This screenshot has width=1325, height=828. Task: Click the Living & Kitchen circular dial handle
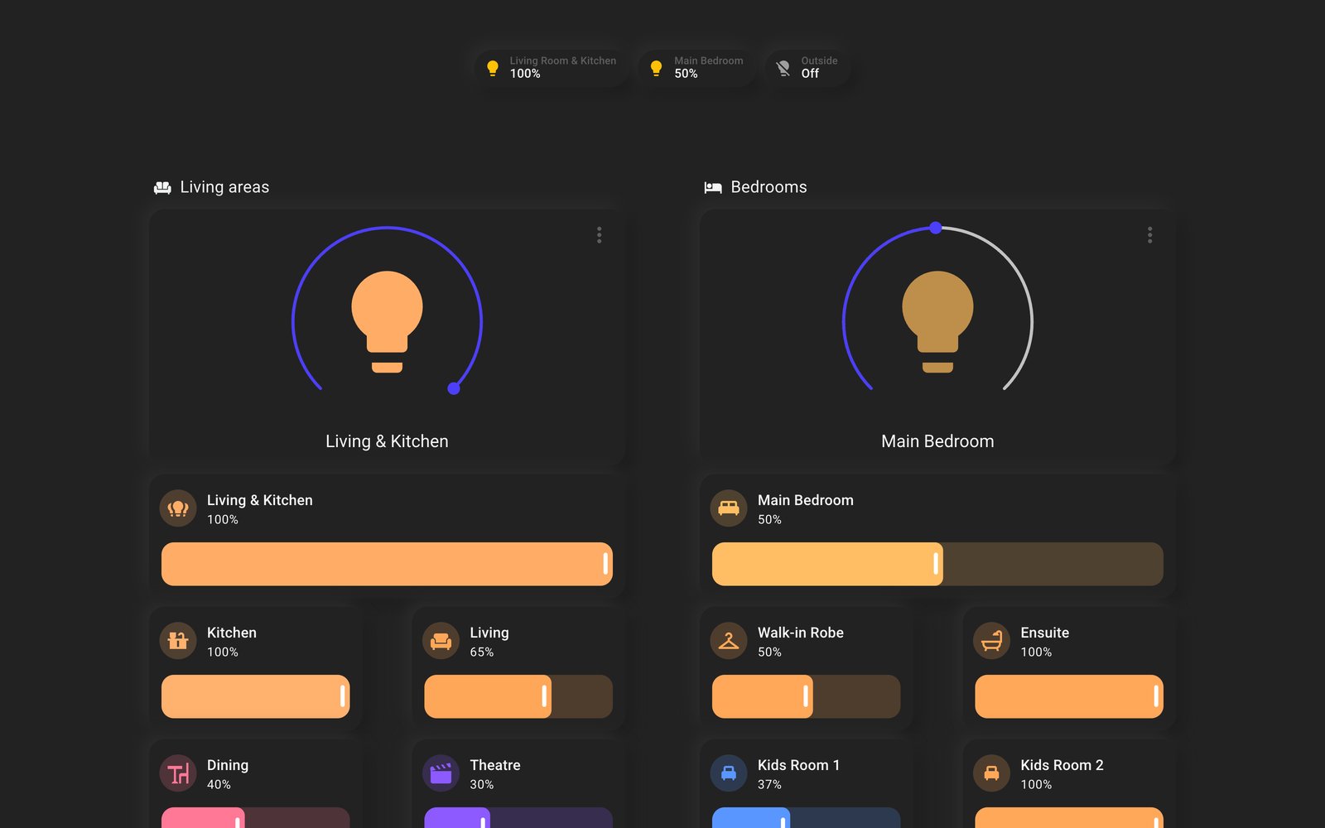(454, 388)
